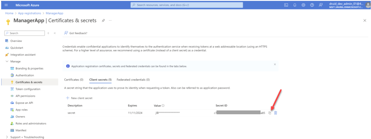Screen dimensions: 371x139
Task: Click the Got feedback? link
Action: [x=78, y=33]
